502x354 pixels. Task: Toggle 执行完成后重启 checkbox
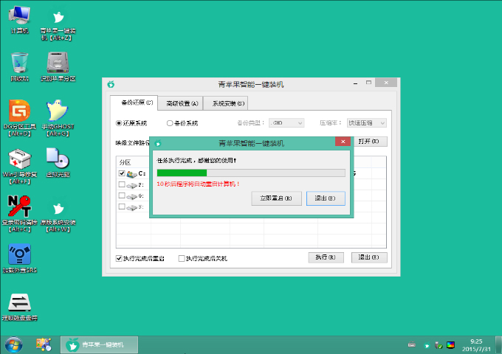pyautogui.click(x=119, y=258)
